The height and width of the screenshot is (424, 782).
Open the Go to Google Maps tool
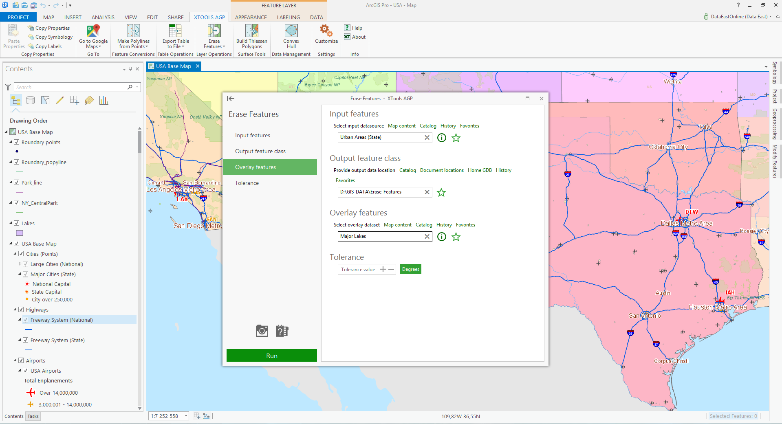pos(93,37)
